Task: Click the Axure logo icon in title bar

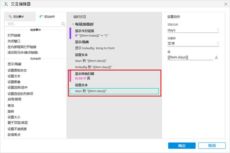Action: (x=6, y=4)
